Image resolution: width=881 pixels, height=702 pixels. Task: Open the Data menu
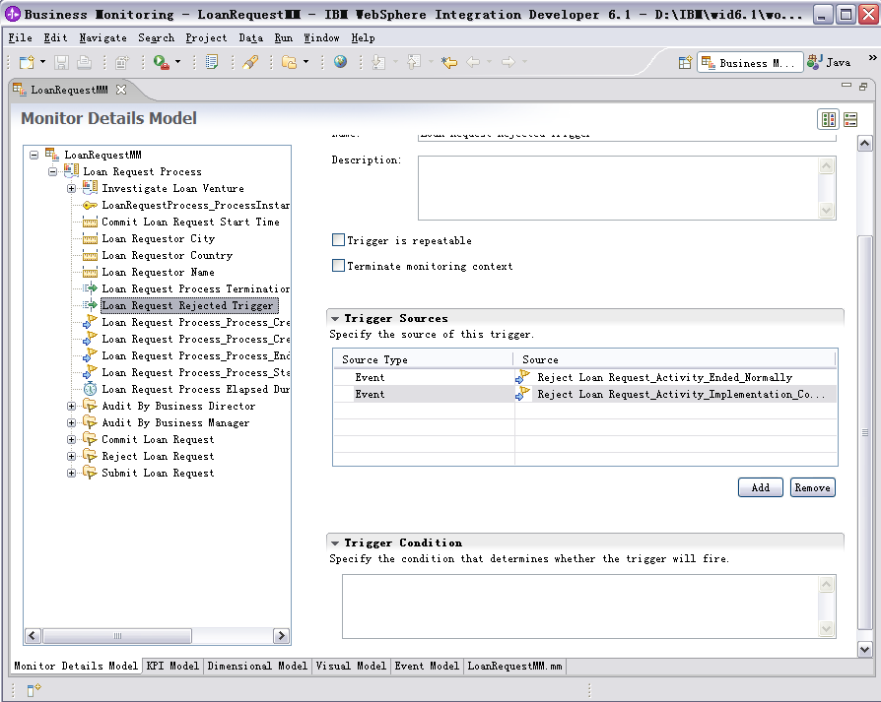250,38
